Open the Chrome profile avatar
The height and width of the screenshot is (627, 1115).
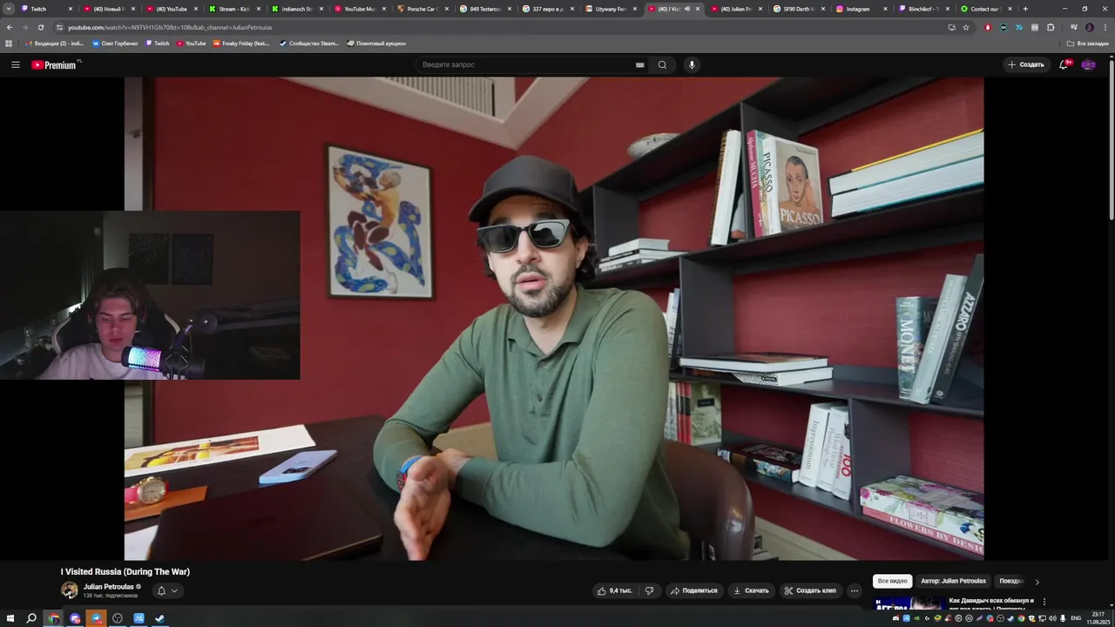pos(1089,27)
